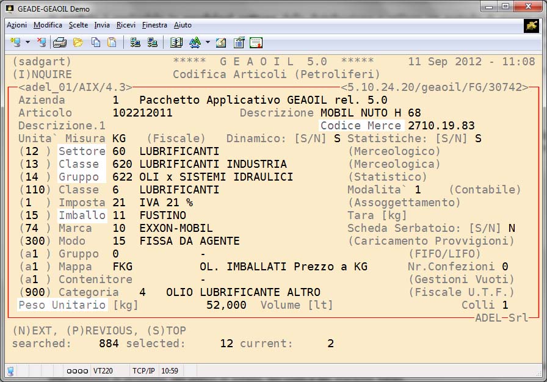Screen dimensions: 547x382
Task: Open the new connection dropdown arrow
Action: 27,43
